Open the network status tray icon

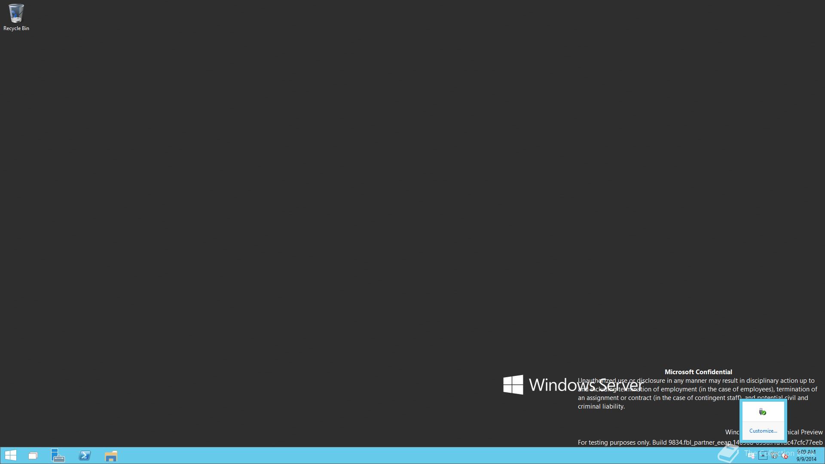(774, 455)
